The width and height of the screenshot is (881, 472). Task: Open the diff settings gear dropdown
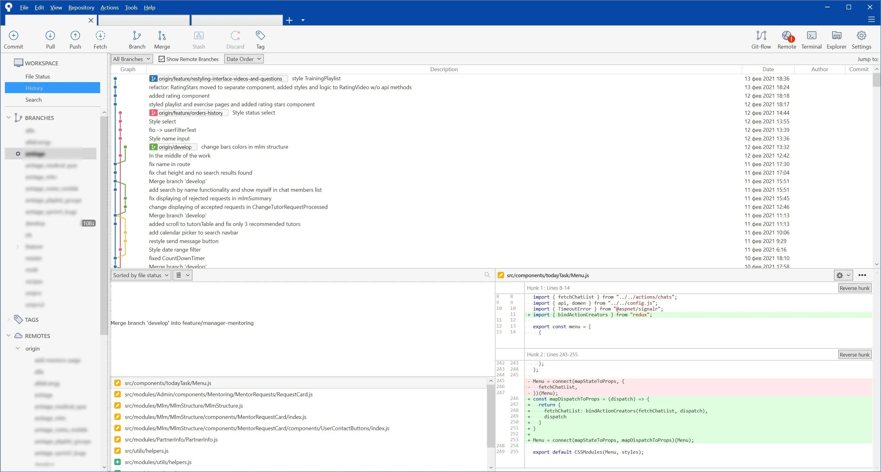pyautogui.click(x=843, y=275)
